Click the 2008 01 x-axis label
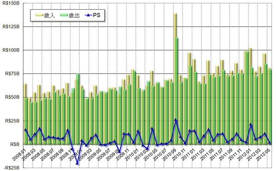The image size is (276, 171). pyautogui.click(x=18, y=154)
